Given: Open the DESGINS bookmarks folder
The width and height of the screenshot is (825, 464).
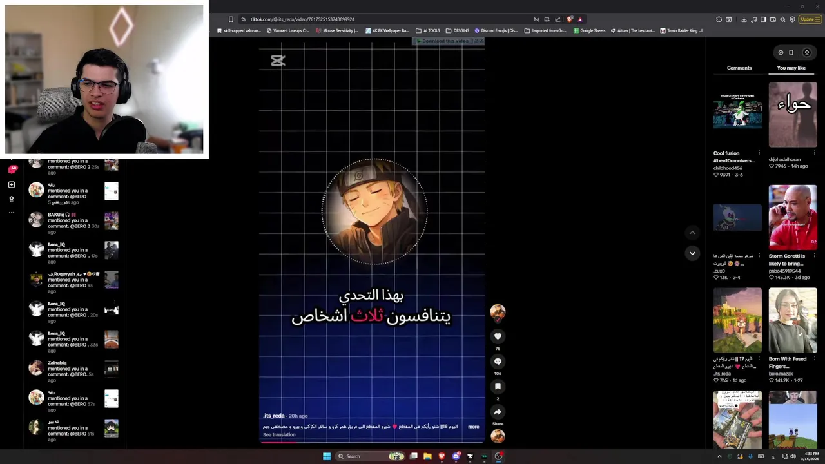Looking at the screenshot, I should (x=458, y=30).
